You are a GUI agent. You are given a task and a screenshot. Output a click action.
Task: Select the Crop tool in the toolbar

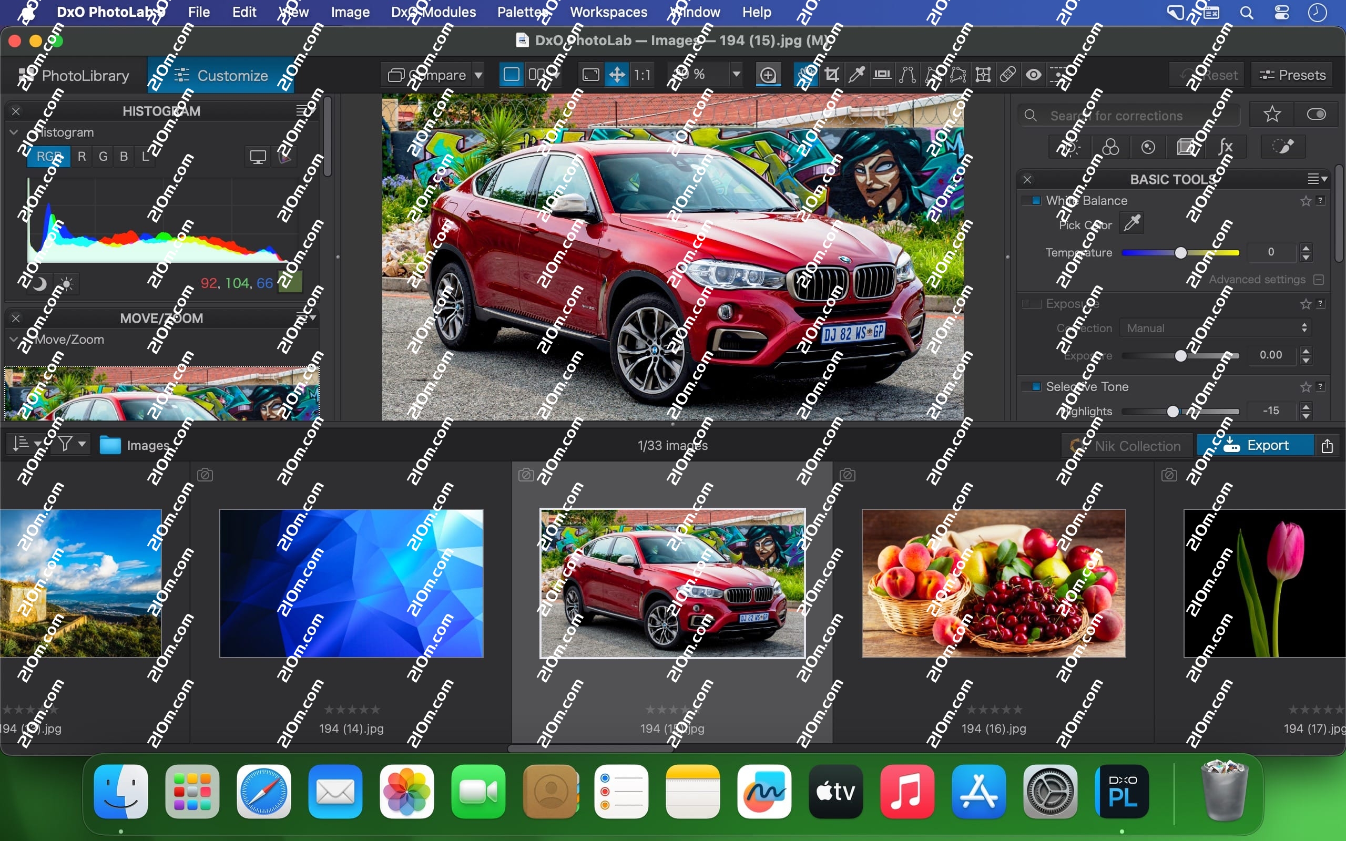pyautogui.click(x=831, y=75)
